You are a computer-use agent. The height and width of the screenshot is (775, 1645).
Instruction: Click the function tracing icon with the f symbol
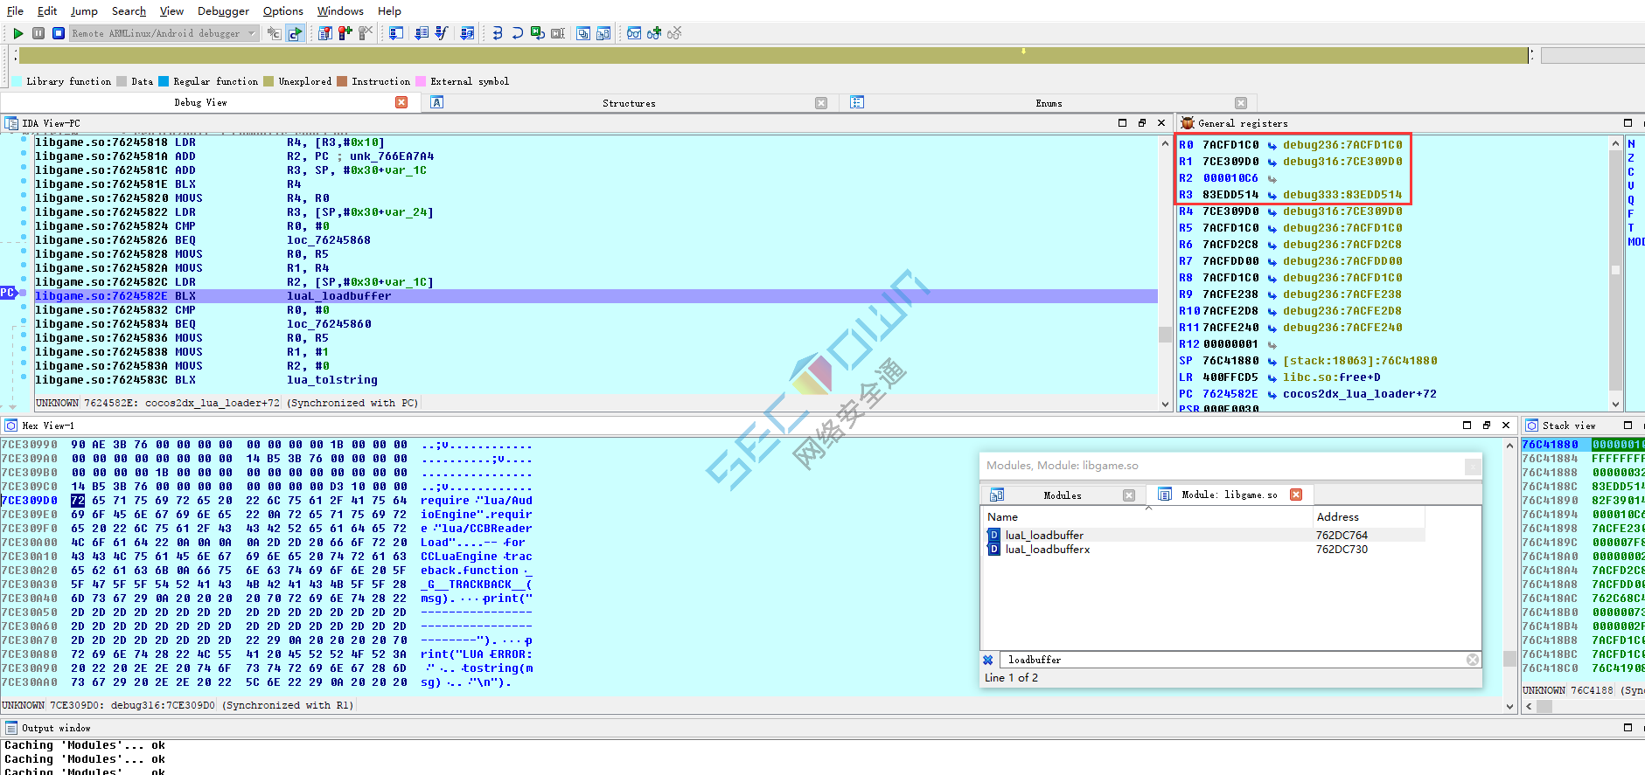coord(442,33)
